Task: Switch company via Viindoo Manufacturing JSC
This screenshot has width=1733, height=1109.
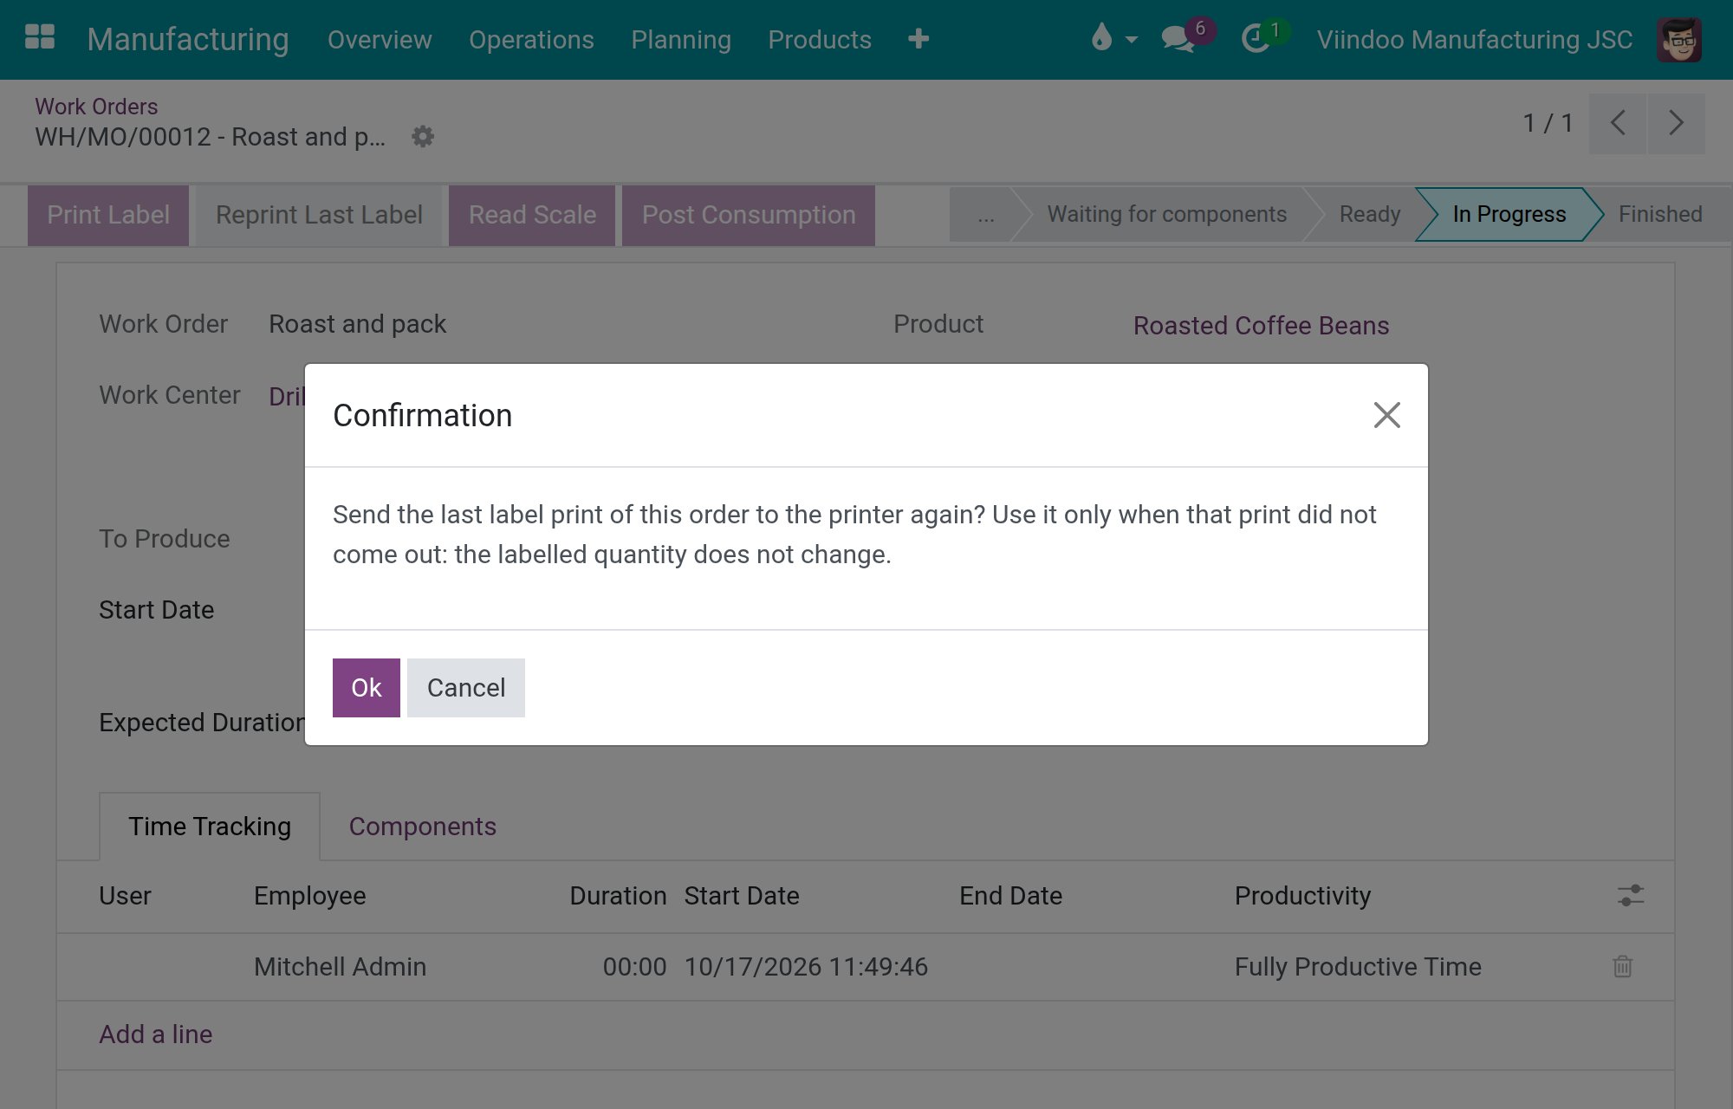Action: click(1475, 40)
